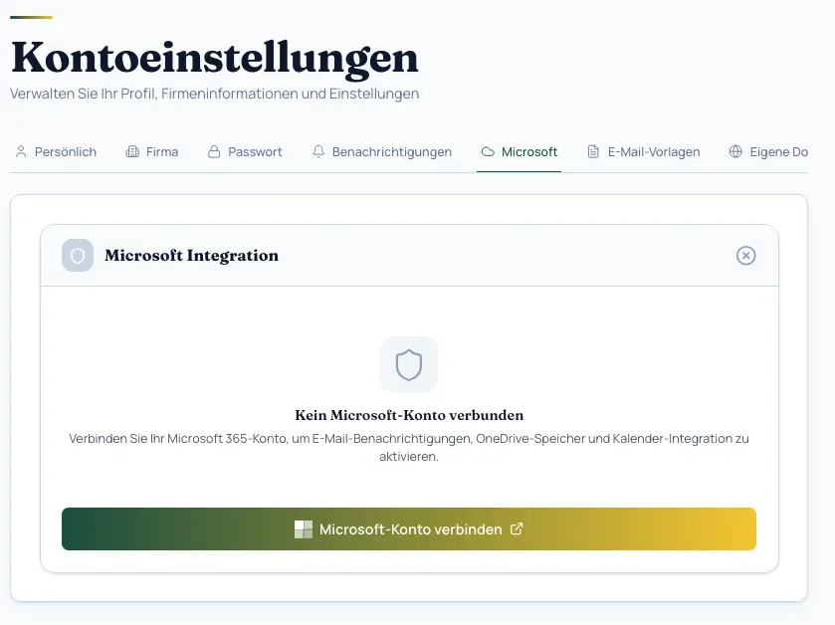Open the E-Mail-Vorlagen tab

tap(643, 151)
